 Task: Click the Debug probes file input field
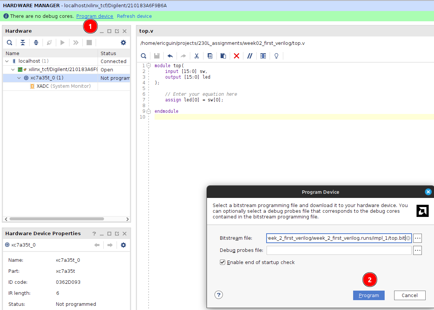pos(339,250)
